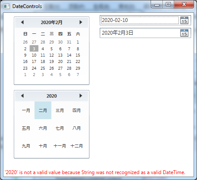Click the 2020-02-10 date text field
The image size is (197, 180).
pyautogui.click(x=140, y=20)
